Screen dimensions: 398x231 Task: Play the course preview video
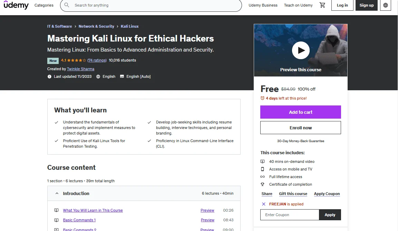[x=301, y=50]
